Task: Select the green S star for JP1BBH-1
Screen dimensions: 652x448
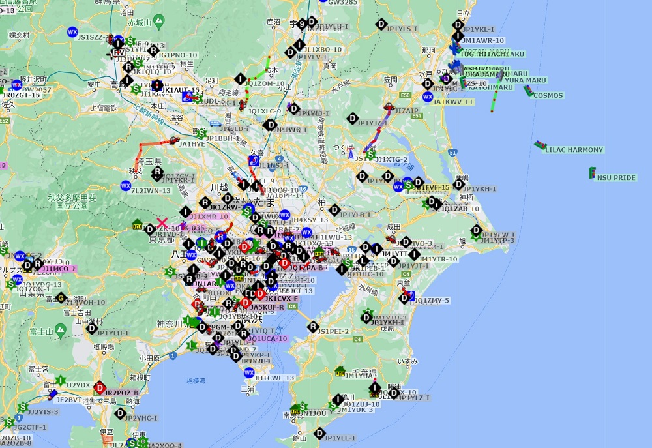Action: [201, 134]
